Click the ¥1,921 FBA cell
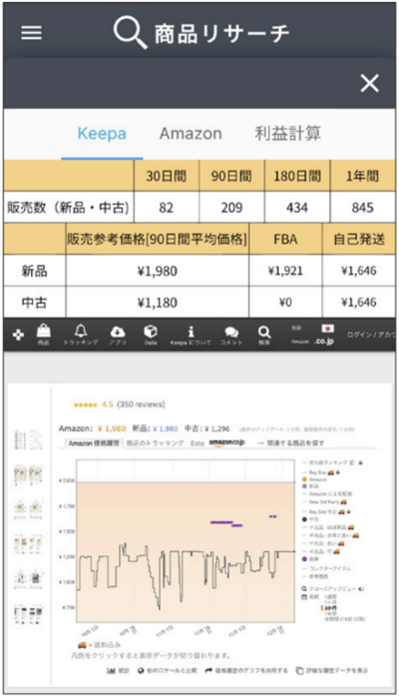 point(285,271)
